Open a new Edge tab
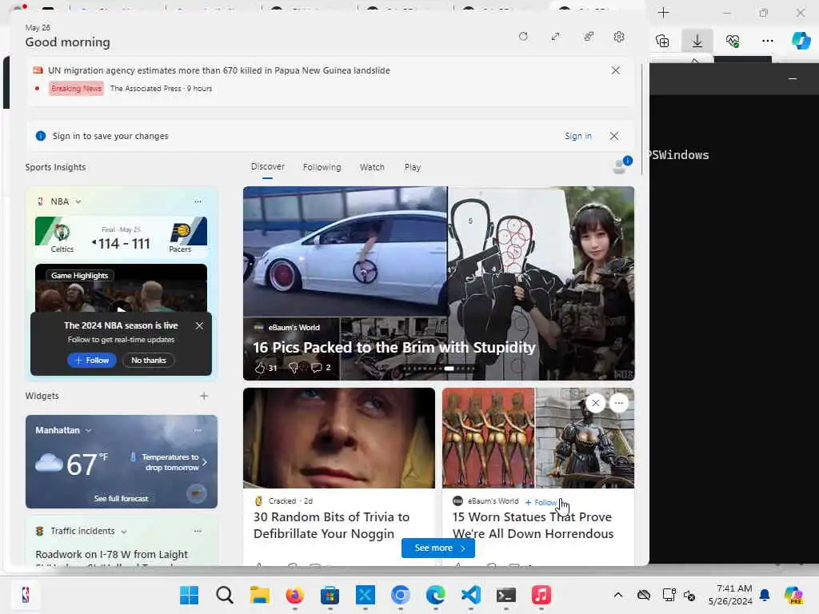Screen dimensions: 819x614 [663, 13]
